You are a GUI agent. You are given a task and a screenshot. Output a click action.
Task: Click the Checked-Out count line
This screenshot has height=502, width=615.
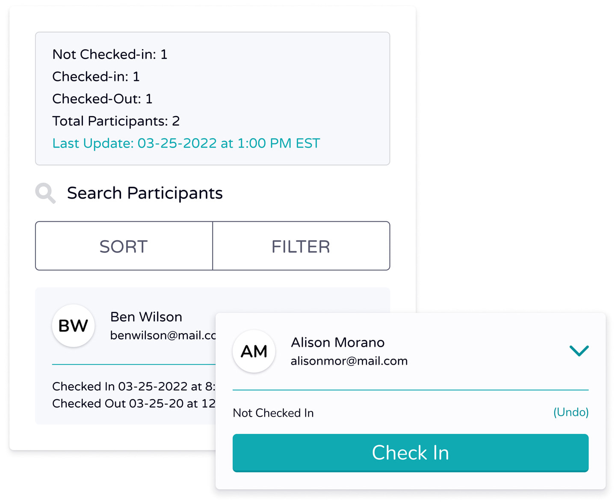pos(102,99)
